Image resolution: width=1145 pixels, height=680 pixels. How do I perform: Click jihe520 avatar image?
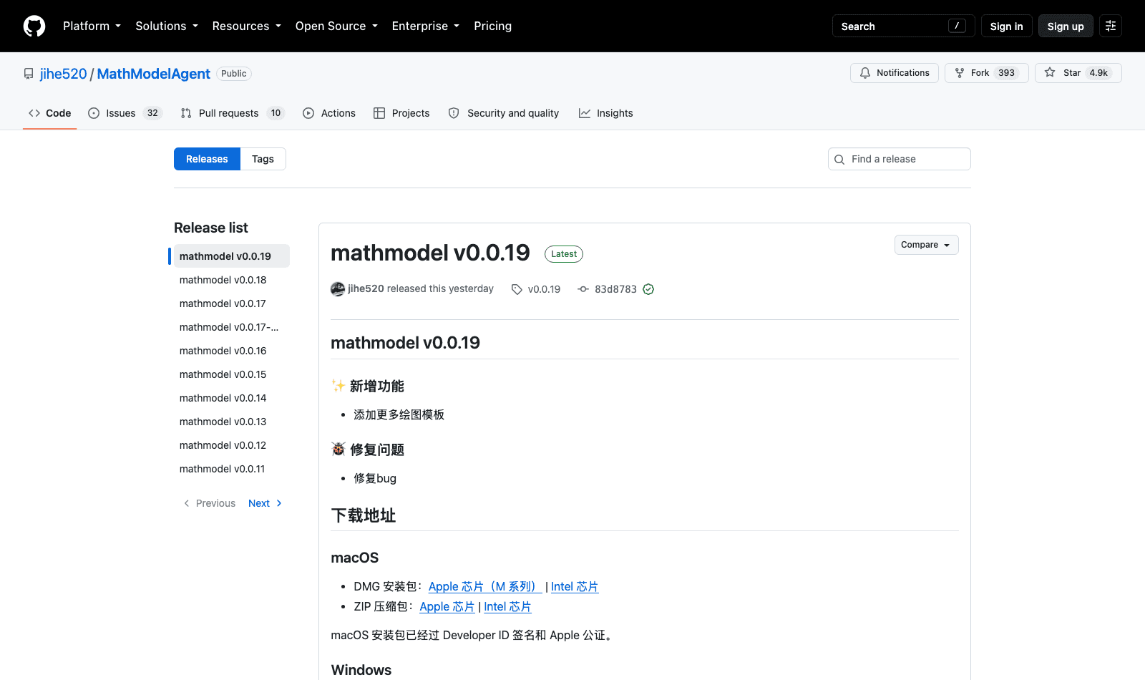338,289
